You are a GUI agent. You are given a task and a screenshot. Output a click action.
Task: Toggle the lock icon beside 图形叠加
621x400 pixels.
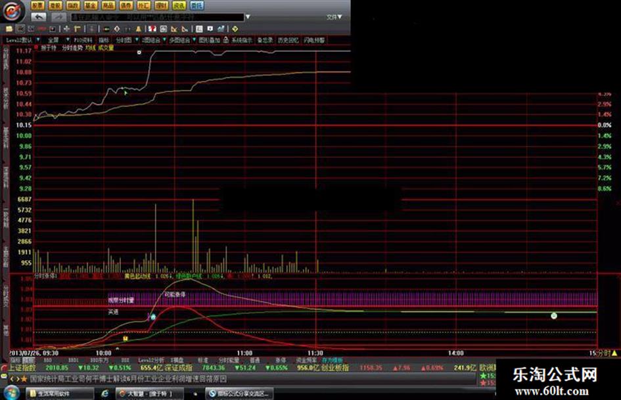point(226,40)
